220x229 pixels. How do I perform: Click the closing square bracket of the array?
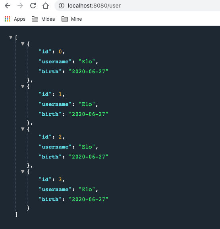point(16,214)
